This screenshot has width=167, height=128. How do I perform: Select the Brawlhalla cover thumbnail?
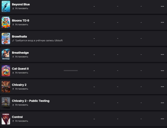[6, 38]
